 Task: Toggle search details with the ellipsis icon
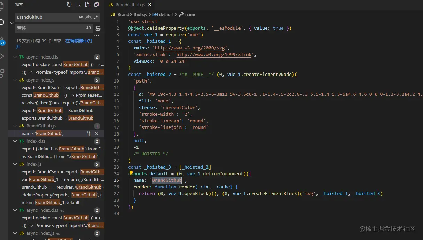[97, 36]
